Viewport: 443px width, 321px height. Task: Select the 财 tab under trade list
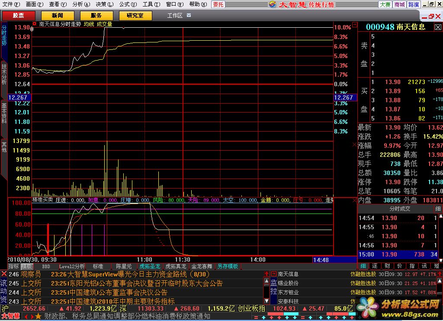387,266
